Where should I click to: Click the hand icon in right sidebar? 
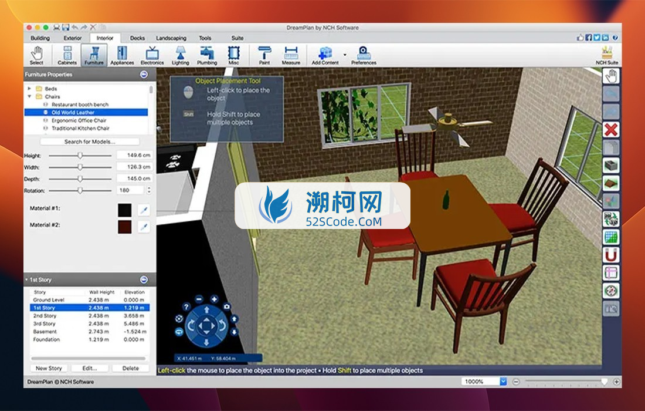[611, 76]
